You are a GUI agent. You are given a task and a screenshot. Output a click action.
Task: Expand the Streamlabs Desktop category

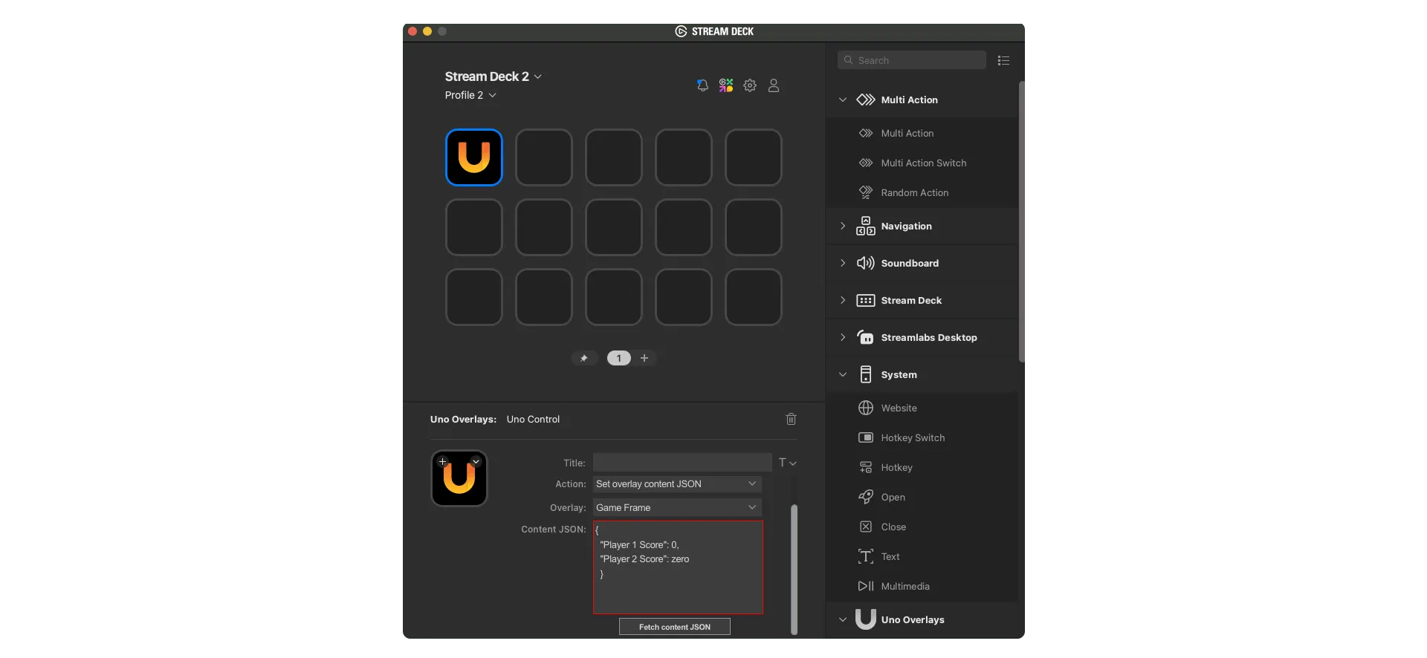[x=843, y=337]
